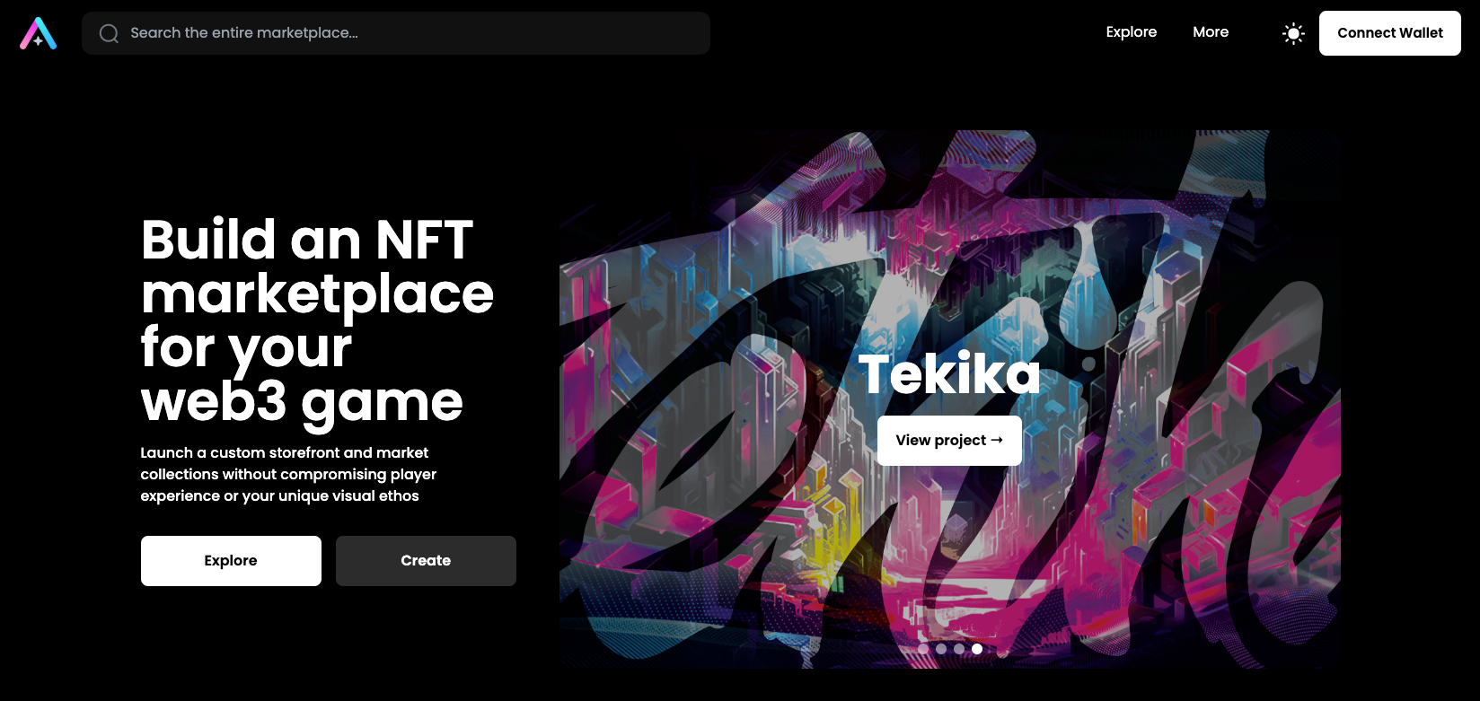Click the Connect Wallet button
This screenshot has width=1480, height=701.
pyautogui.click(x=1390, y=33)
